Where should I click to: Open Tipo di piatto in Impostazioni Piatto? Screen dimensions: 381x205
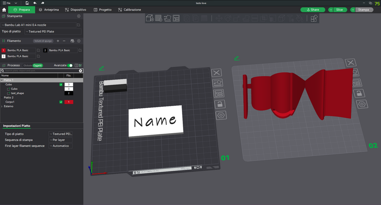click(x=61, y=134)
